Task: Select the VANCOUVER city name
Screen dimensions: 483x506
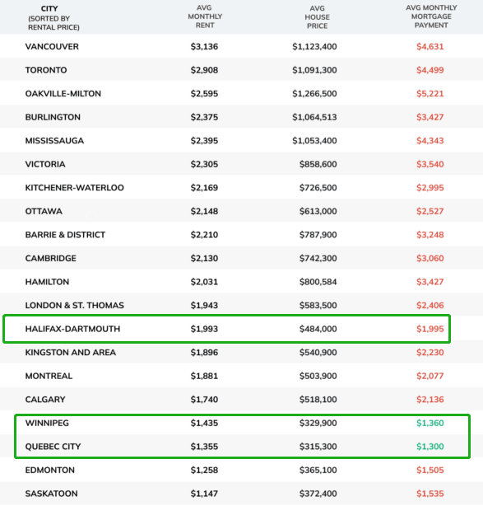Action: [52, 46]
